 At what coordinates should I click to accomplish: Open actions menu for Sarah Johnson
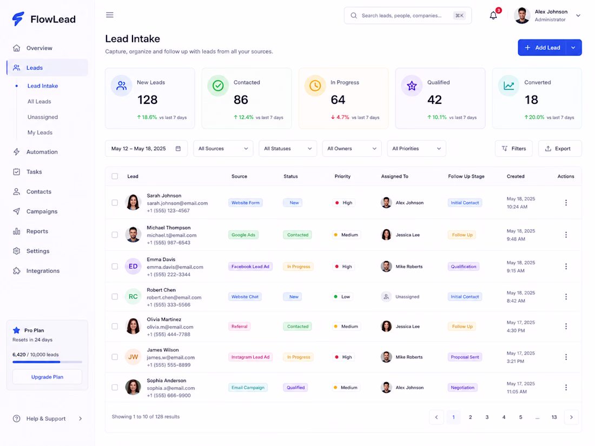click(566, 203)
